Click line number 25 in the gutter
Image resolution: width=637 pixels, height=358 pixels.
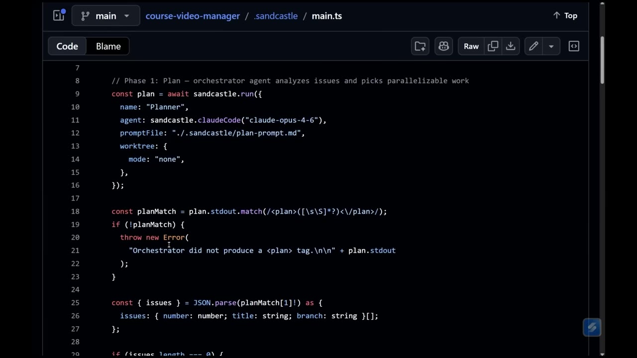click(x=75, y=303)
